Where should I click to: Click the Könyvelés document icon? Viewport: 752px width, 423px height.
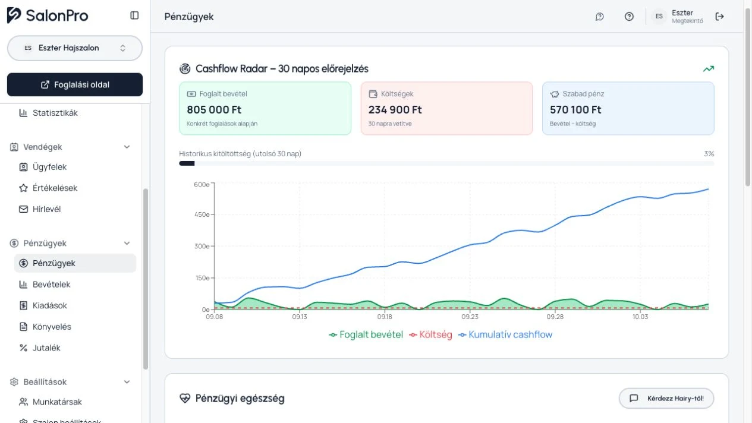click(x=23, y=327)
